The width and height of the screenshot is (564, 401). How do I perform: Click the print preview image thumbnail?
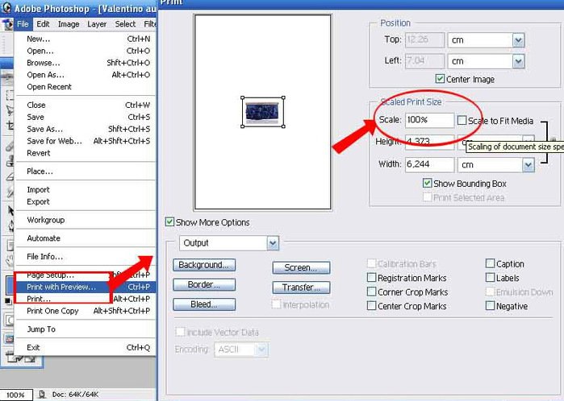(x=262, y=112)
